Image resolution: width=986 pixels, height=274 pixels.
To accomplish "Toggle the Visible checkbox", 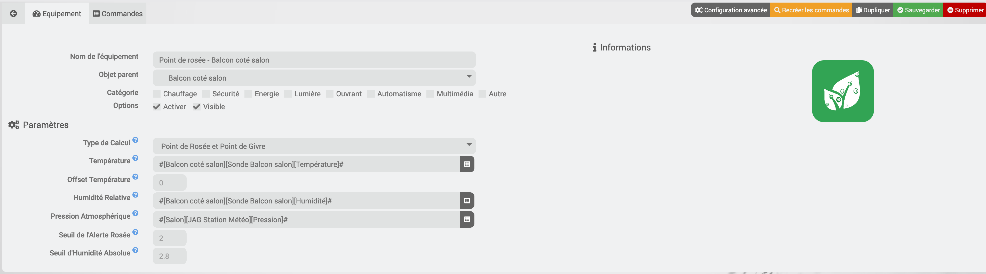I will (x=197, y=107).
